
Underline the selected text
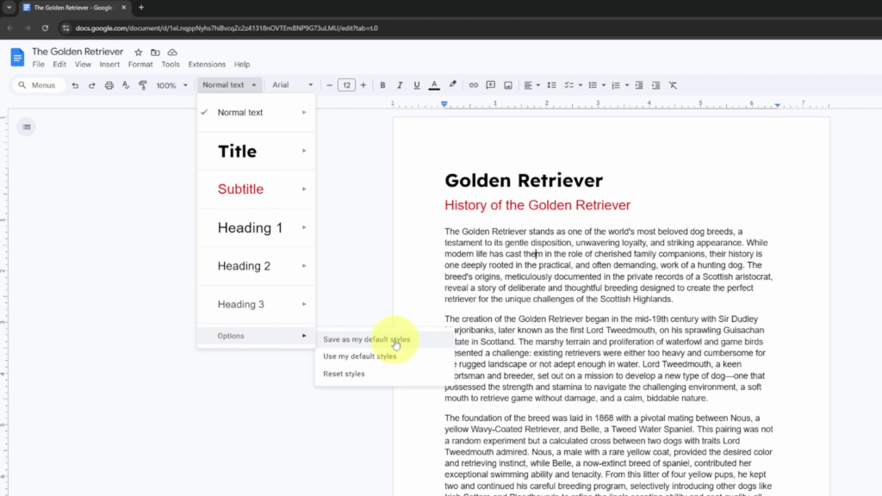[417, 84]
